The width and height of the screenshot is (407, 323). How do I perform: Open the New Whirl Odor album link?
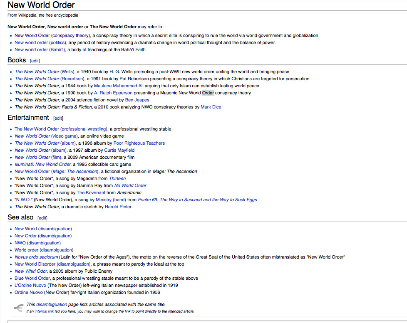click(x=31, y=271)
